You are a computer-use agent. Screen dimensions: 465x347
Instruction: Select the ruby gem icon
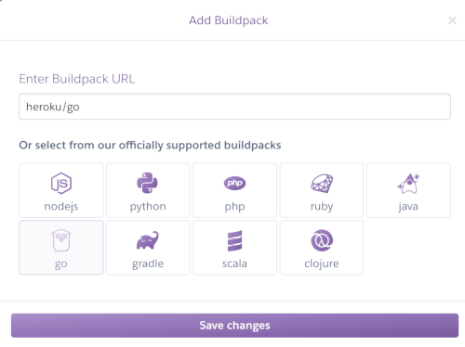(322, 183)
